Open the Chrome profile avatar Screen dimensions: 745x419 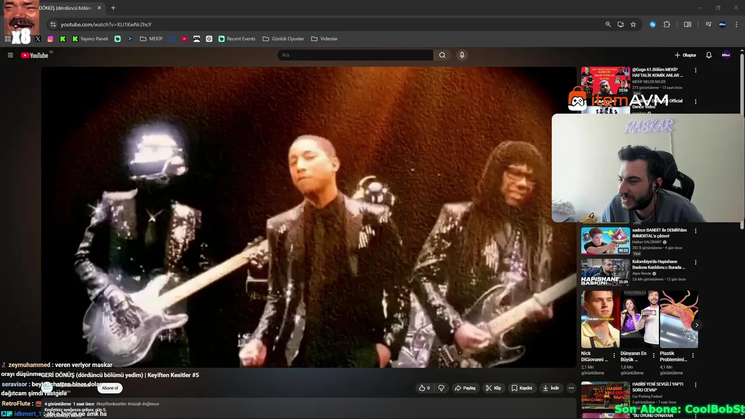click(x=722, y=24)
